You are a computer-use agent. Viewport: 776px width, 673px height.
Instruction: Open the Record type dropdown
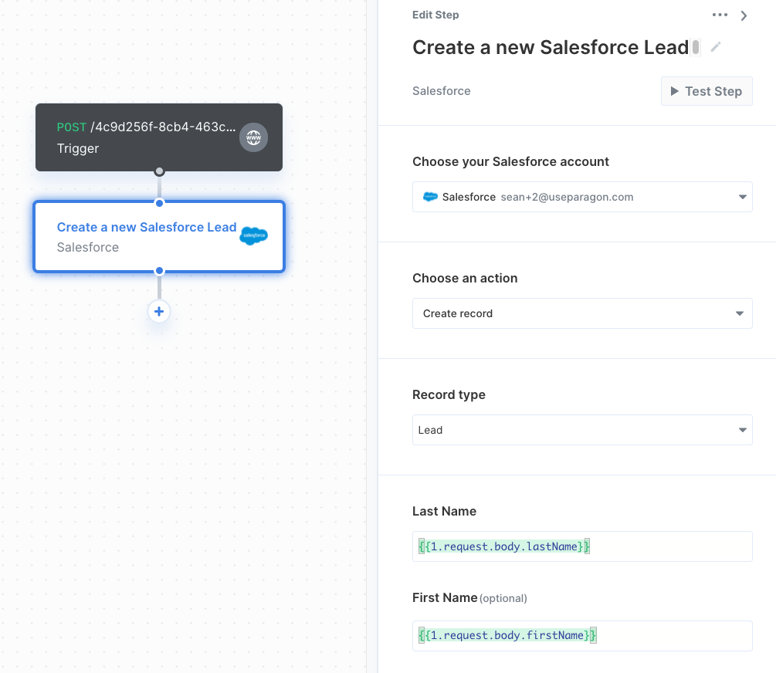(x=582, y=430)
